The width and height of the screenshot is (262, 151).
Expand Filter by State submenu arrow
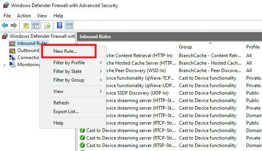(101, 71)
